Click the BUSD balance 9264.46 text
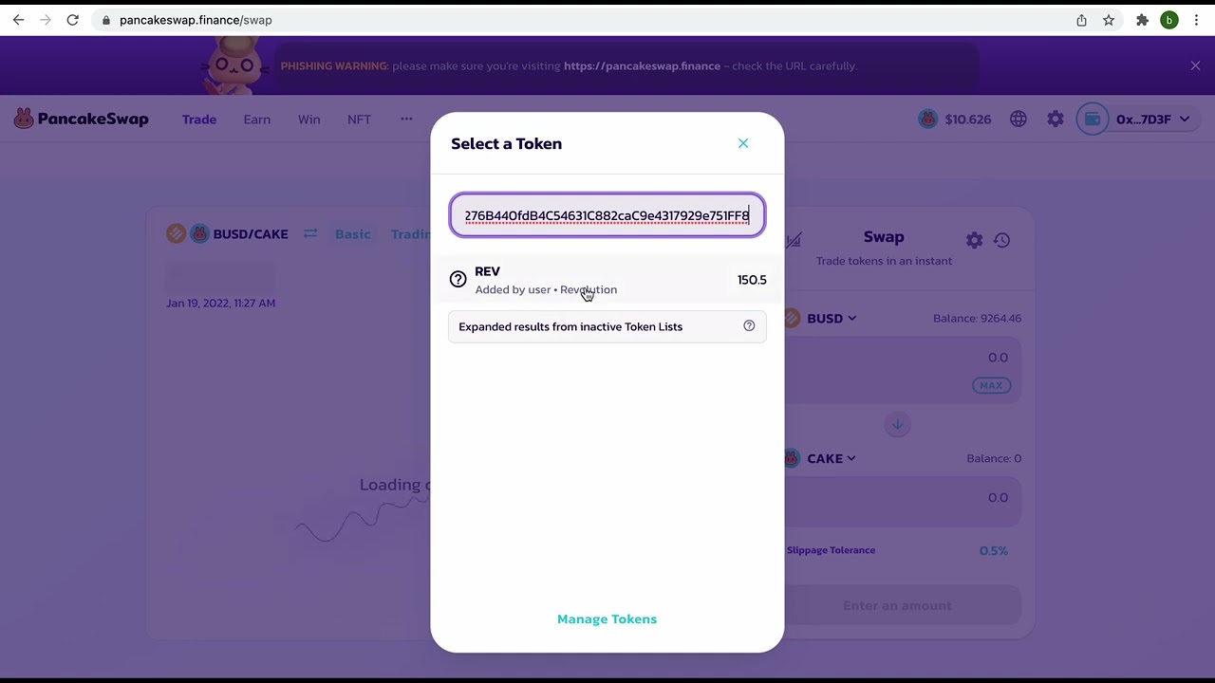1215x683 pixels. 977,318
